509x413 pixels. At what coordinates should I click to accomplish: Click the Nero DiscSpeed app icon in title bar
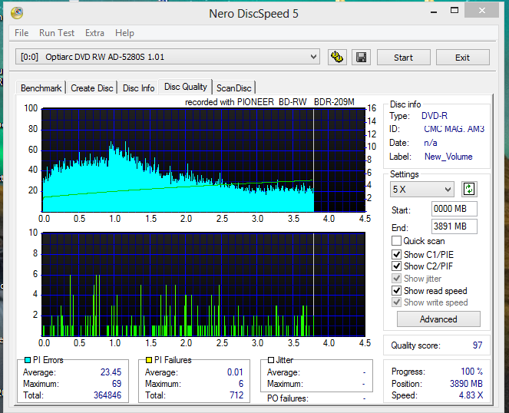(17, 13)
